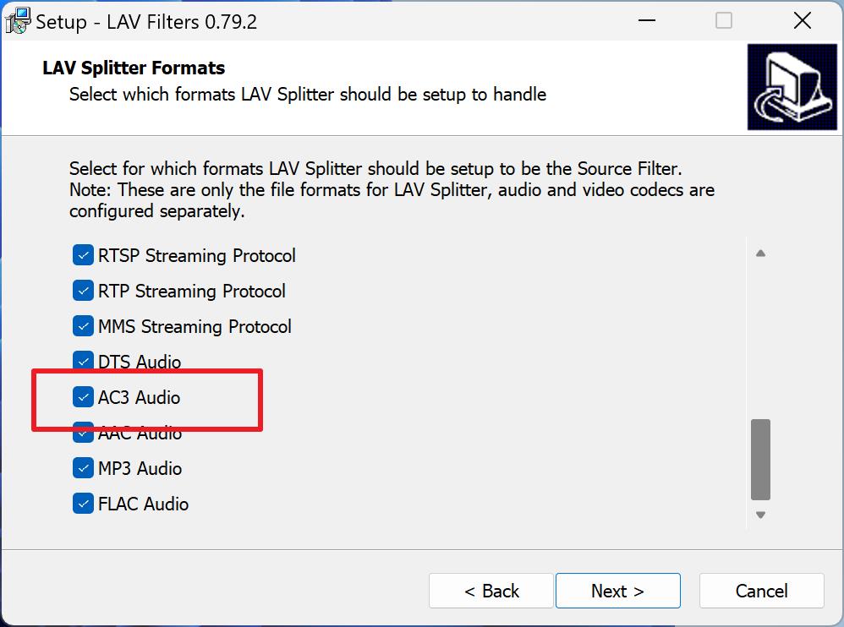Click the setup wizard icon in the title bar
This screenshot has width=844, height=627.
(18, 19)
